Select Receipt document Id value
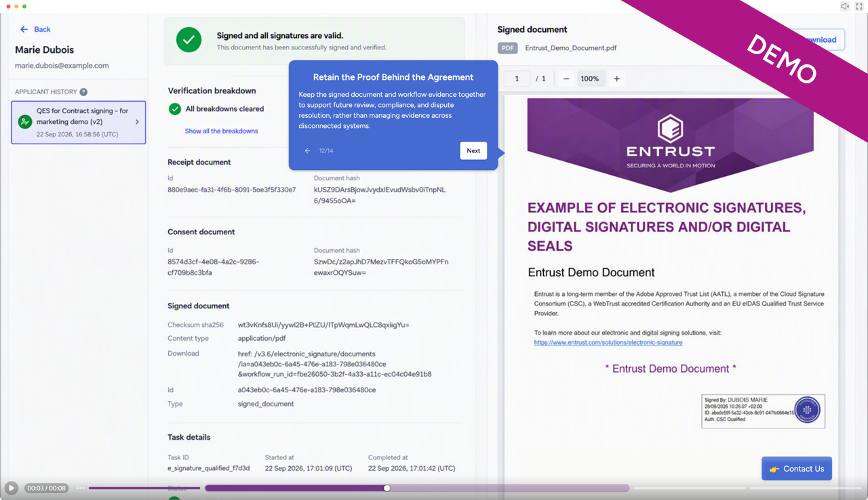Viewport: 868px width, 500px height. pyautogui.click(x=232, y=190)
